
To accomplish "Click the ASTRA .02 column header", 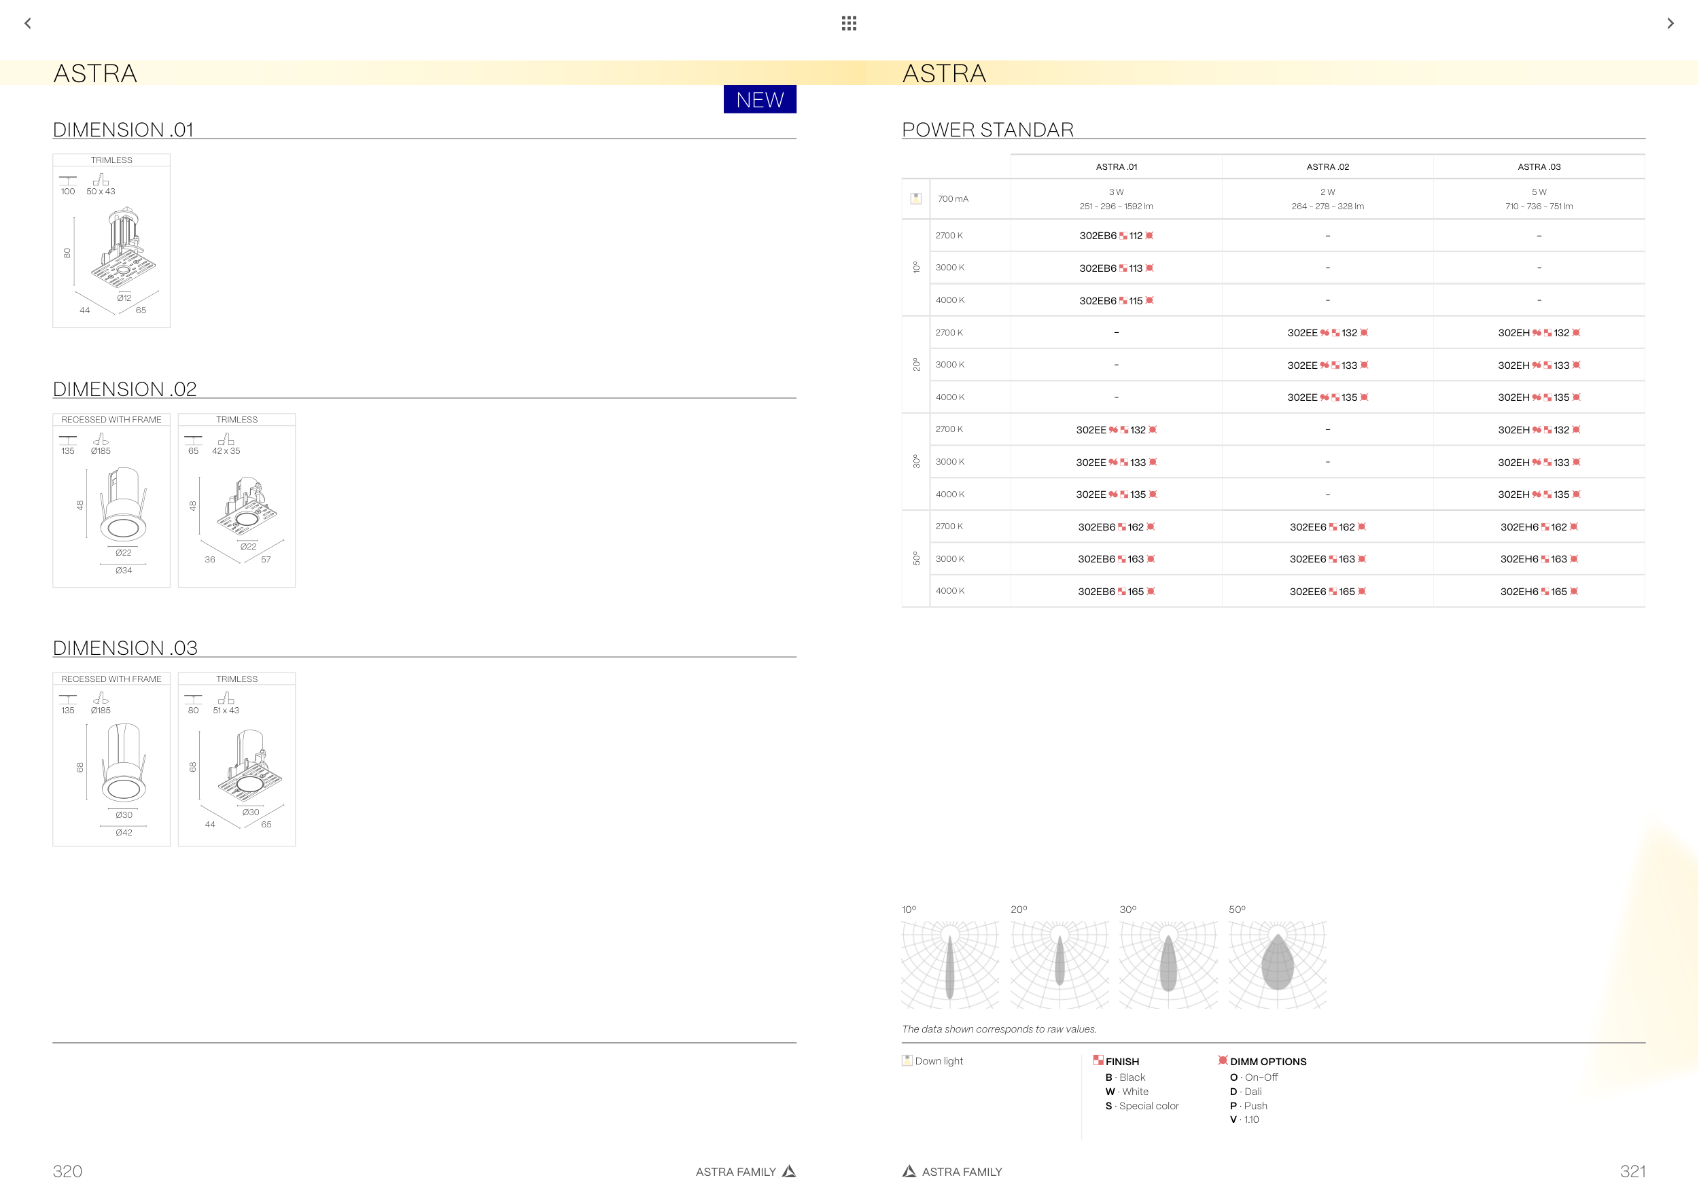I will tap(1327, 167).
